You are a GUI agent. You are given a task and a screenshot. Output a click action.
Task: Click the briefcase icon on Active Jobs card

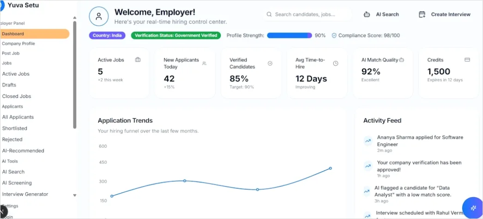(x=138, y=60)
